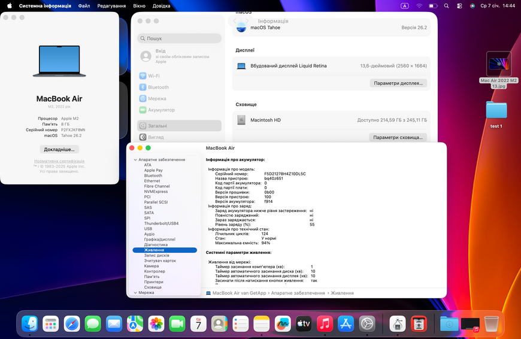Click Параметри сховища button
The image size is (521, 339).
tap(398, 137)
